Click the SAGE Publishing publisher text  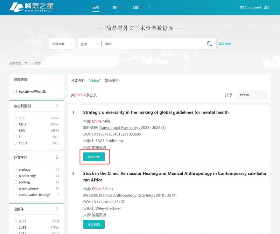[x=109, y=141]
